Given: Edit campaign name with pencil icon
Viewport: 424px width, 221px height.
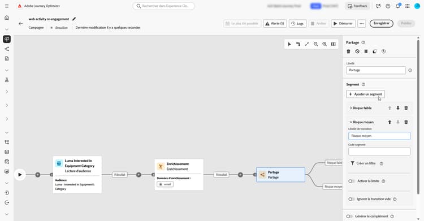Looking at the screenshot, I should click(x=74, y=19).
